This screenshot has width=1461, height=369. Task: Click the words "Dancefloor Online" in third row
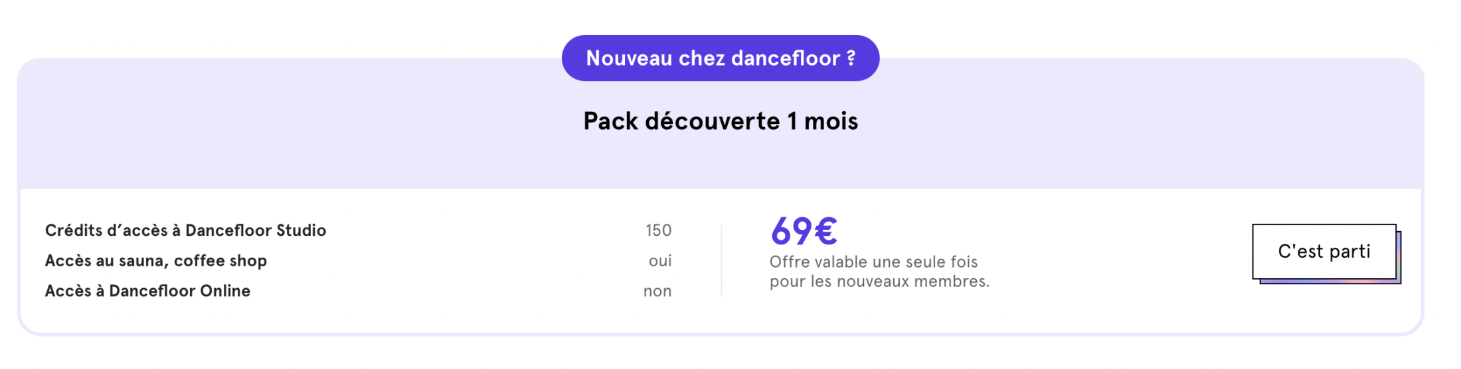[x=180, y=291]
